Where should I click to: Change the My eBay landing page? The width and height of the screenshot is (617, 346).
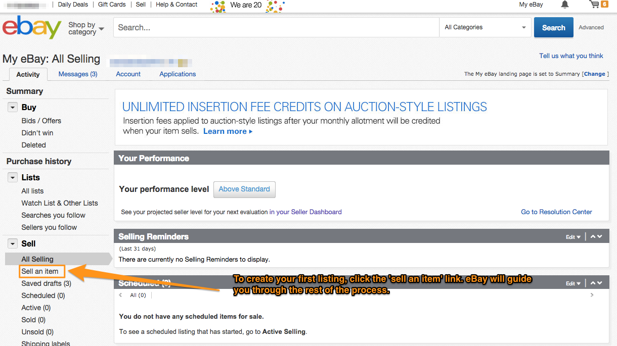595,74
